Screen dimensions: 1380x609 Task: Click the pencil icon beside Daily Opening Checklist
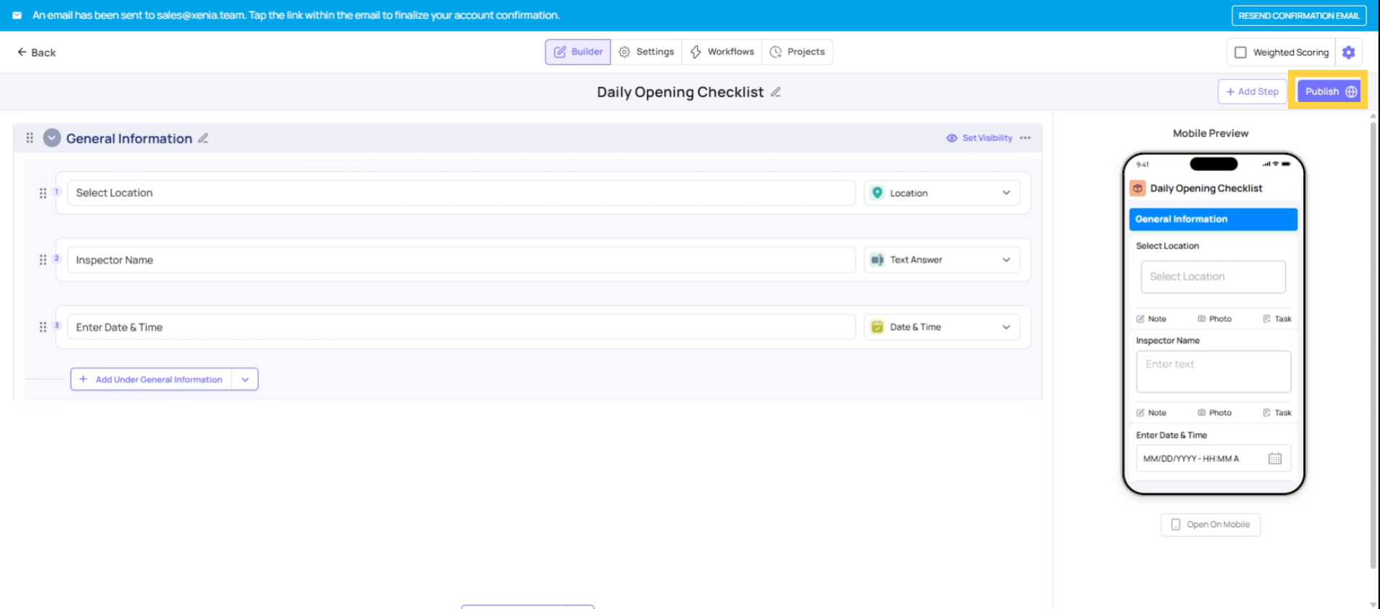click(776, 92)
